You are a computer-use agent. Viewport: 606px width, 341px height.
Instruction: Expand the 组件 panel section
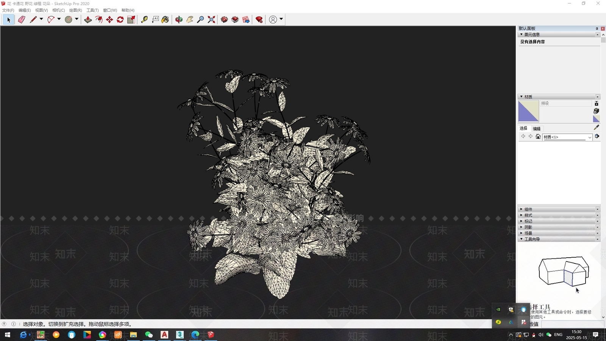tap(559, 209)
